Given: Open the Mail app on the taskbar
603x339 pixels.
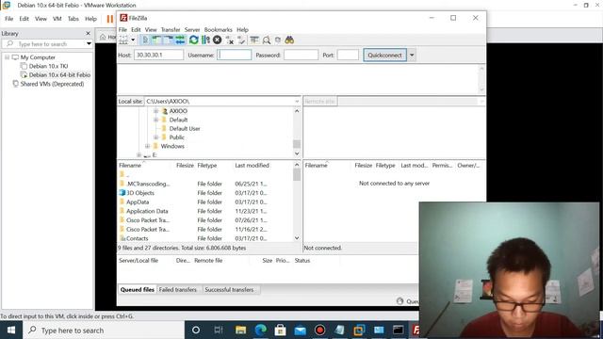Looking at the screenshot, I should click(300, 330).
